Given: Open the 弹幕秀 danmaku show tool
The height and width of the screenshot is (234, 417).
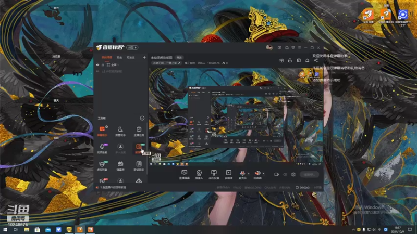Looking at the screenshot, I should pos(120,166).
